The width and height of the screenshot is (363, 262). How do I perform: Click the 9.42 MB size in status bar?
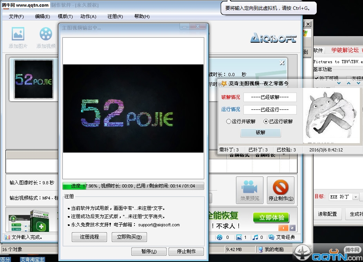point(234,249)
